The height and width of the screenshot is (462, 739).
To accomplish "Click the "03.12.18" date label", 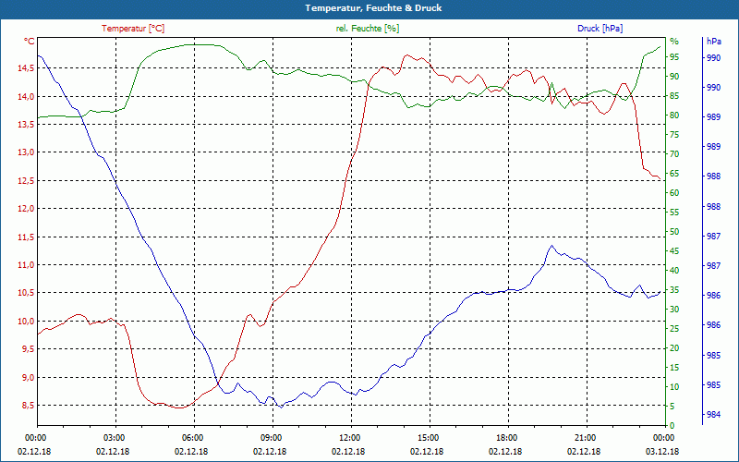I will point(662,452).
